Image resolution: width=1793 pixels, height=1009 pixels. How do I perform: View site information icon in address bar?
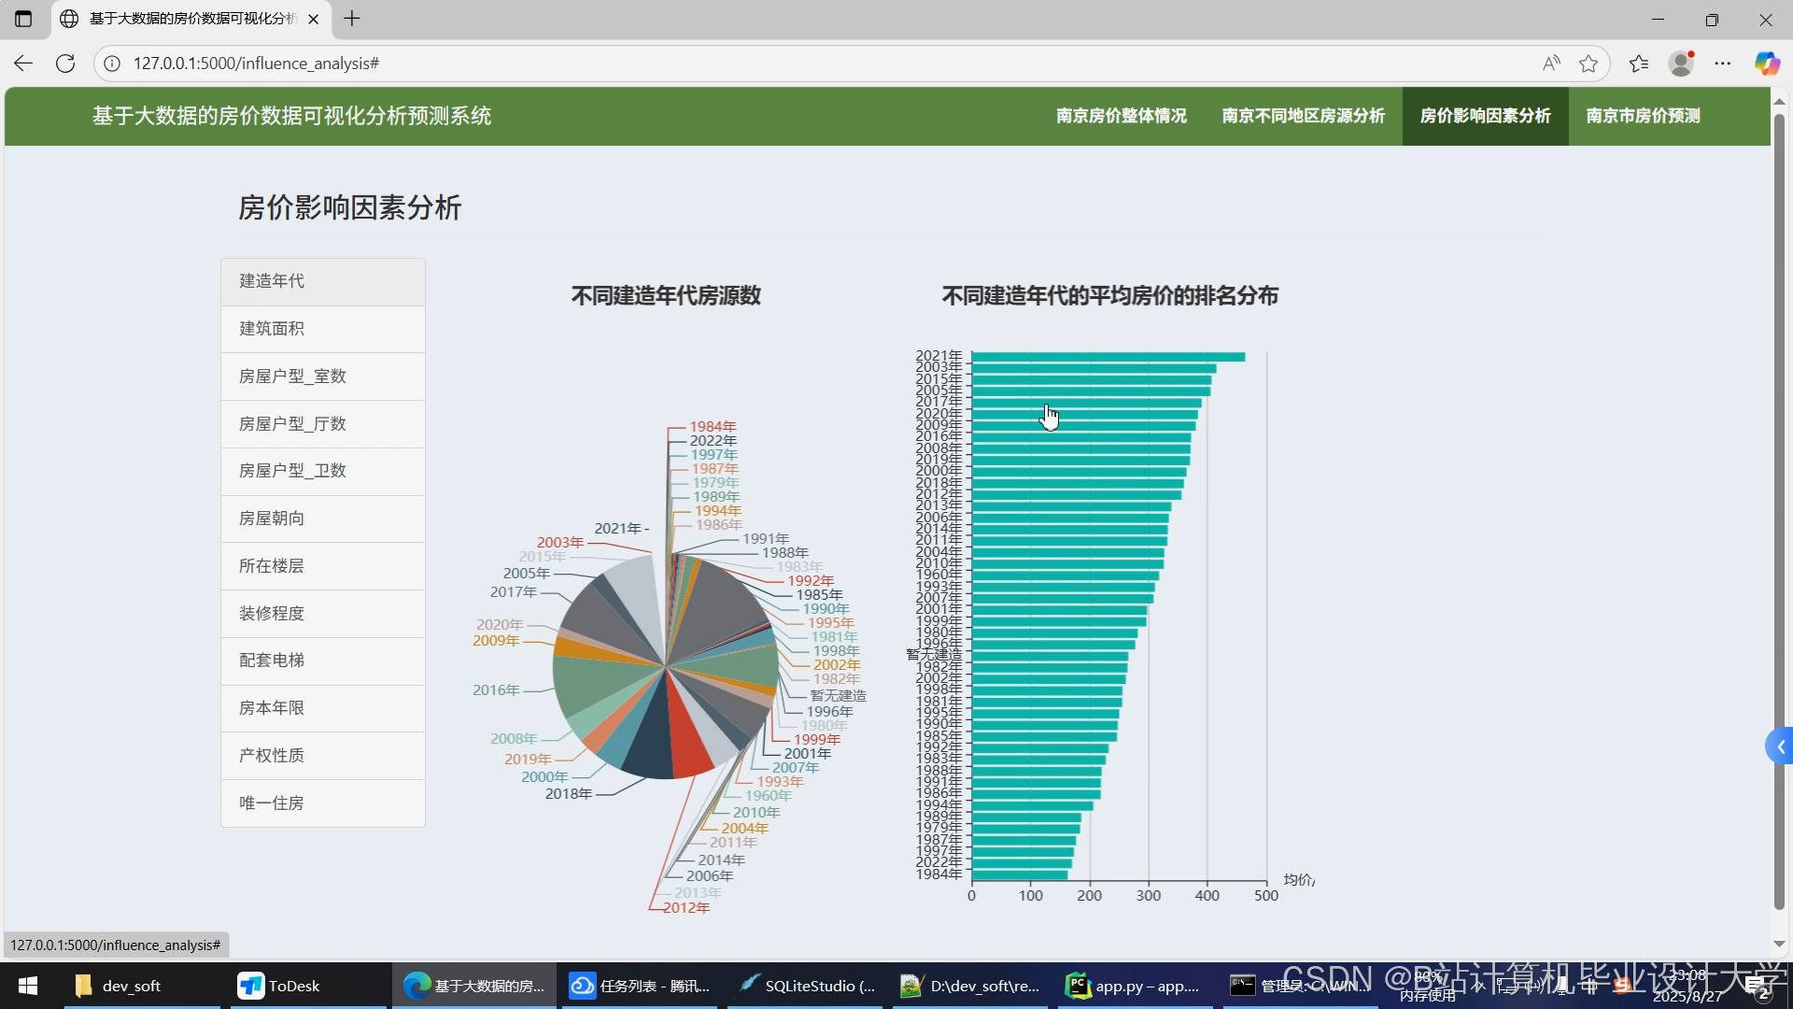[x=112, y=64]
